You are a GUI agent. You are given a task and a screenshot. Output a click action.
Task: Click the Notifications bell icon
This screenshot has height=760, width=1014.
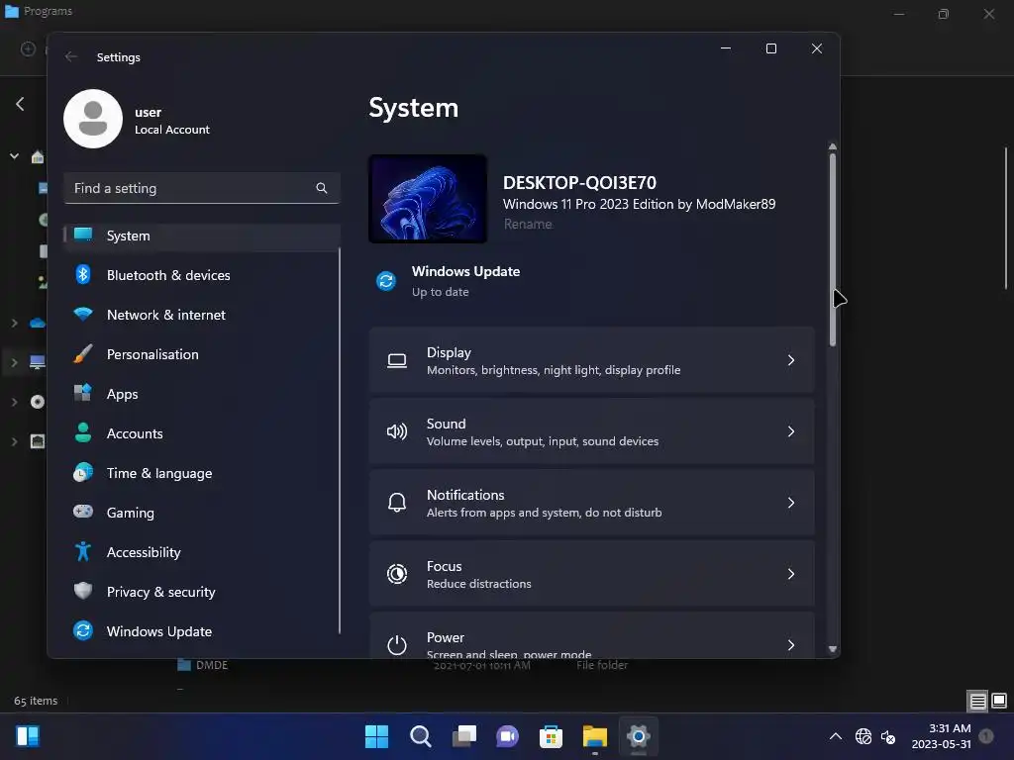(397, 503)
